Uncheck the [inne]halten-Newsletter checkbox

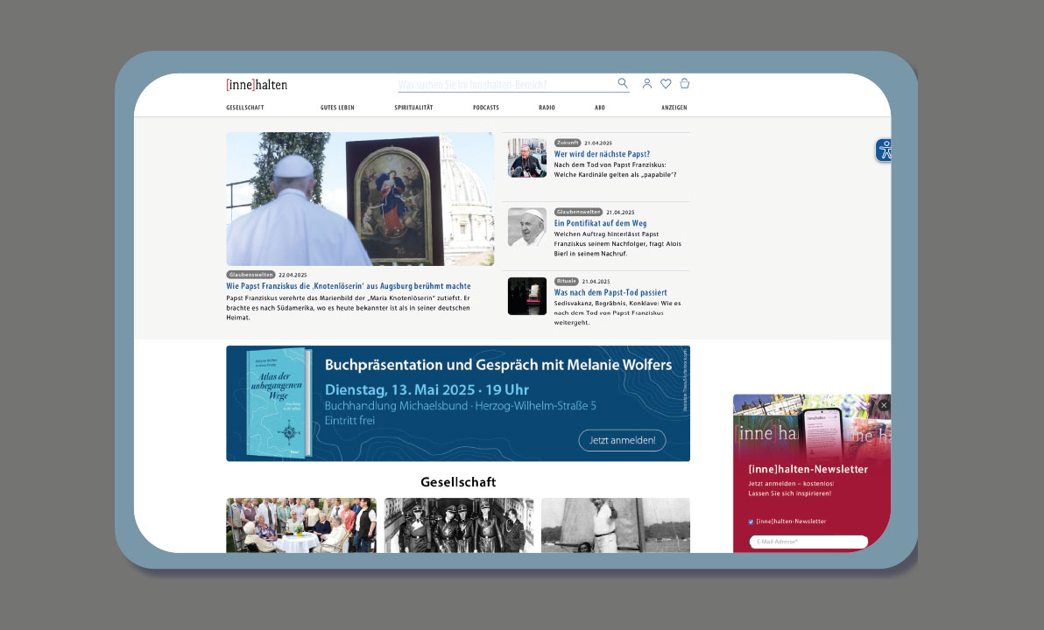pyautogui.click(x=751, y=521)
